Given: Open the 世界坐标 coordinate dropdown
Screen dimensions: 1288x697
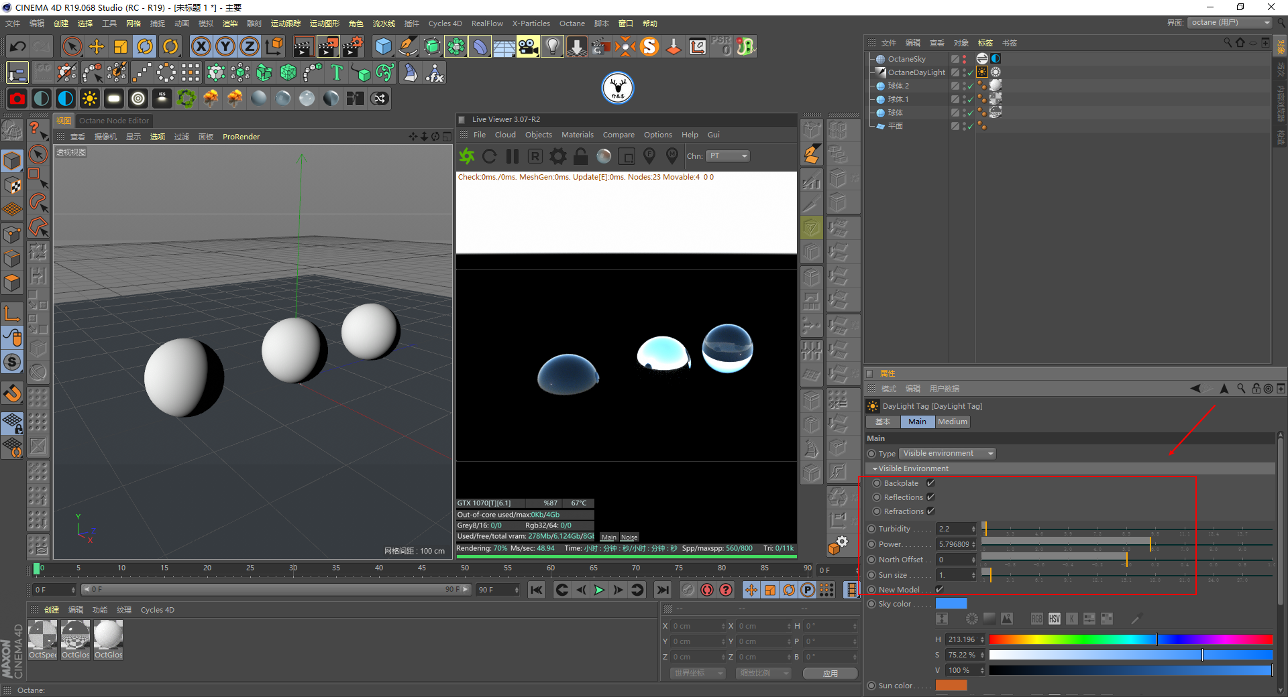Looking at the screenshot, I should 698,674.
